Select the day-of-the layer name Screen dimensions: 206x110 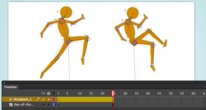tap(24, 105)
